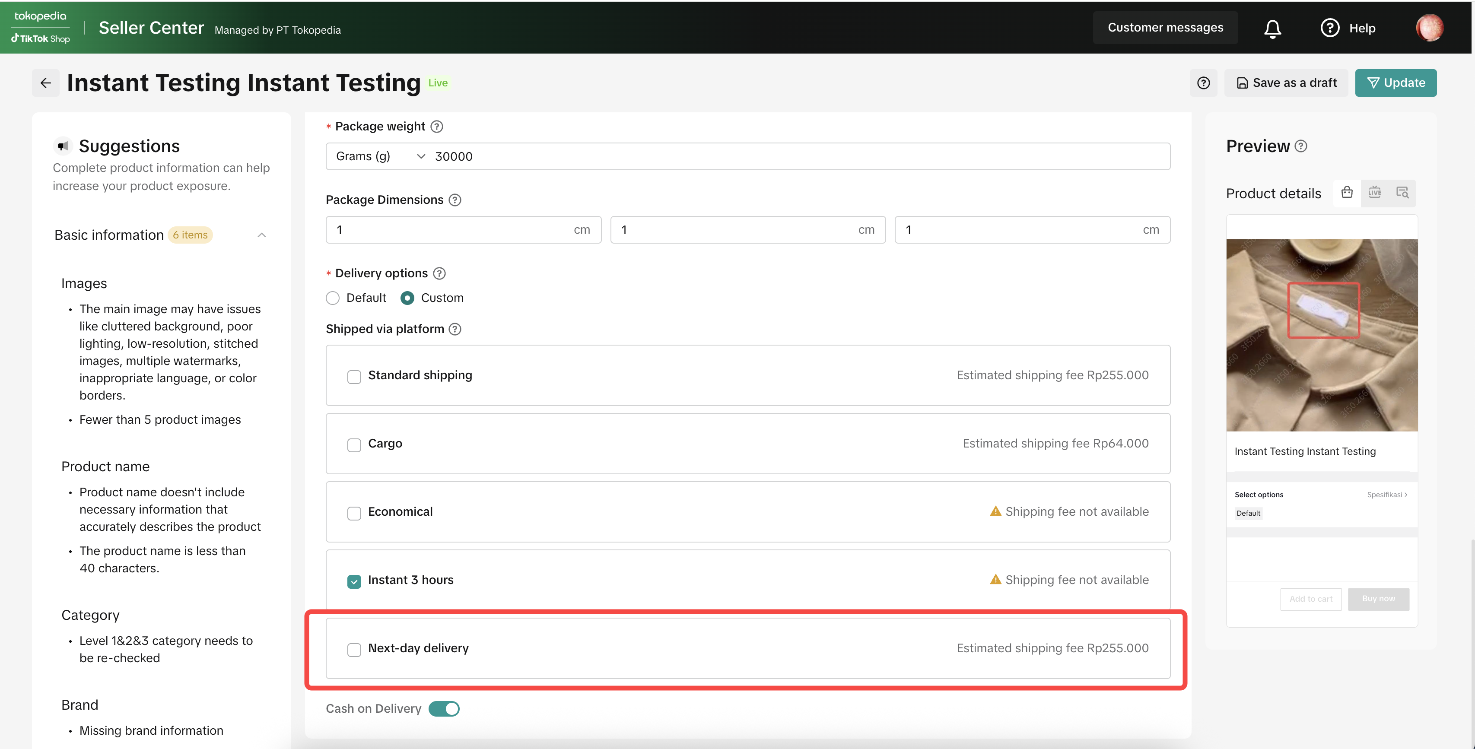Image resolution: width=1475 pixels, height=749 pixels.
Task: Open Customer messages
Action: click(1165, 28)
